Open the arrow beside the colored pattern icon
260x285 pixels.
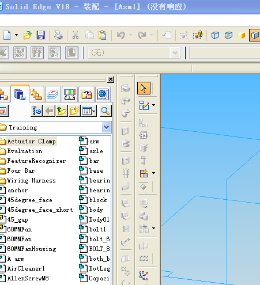point(154,173)
